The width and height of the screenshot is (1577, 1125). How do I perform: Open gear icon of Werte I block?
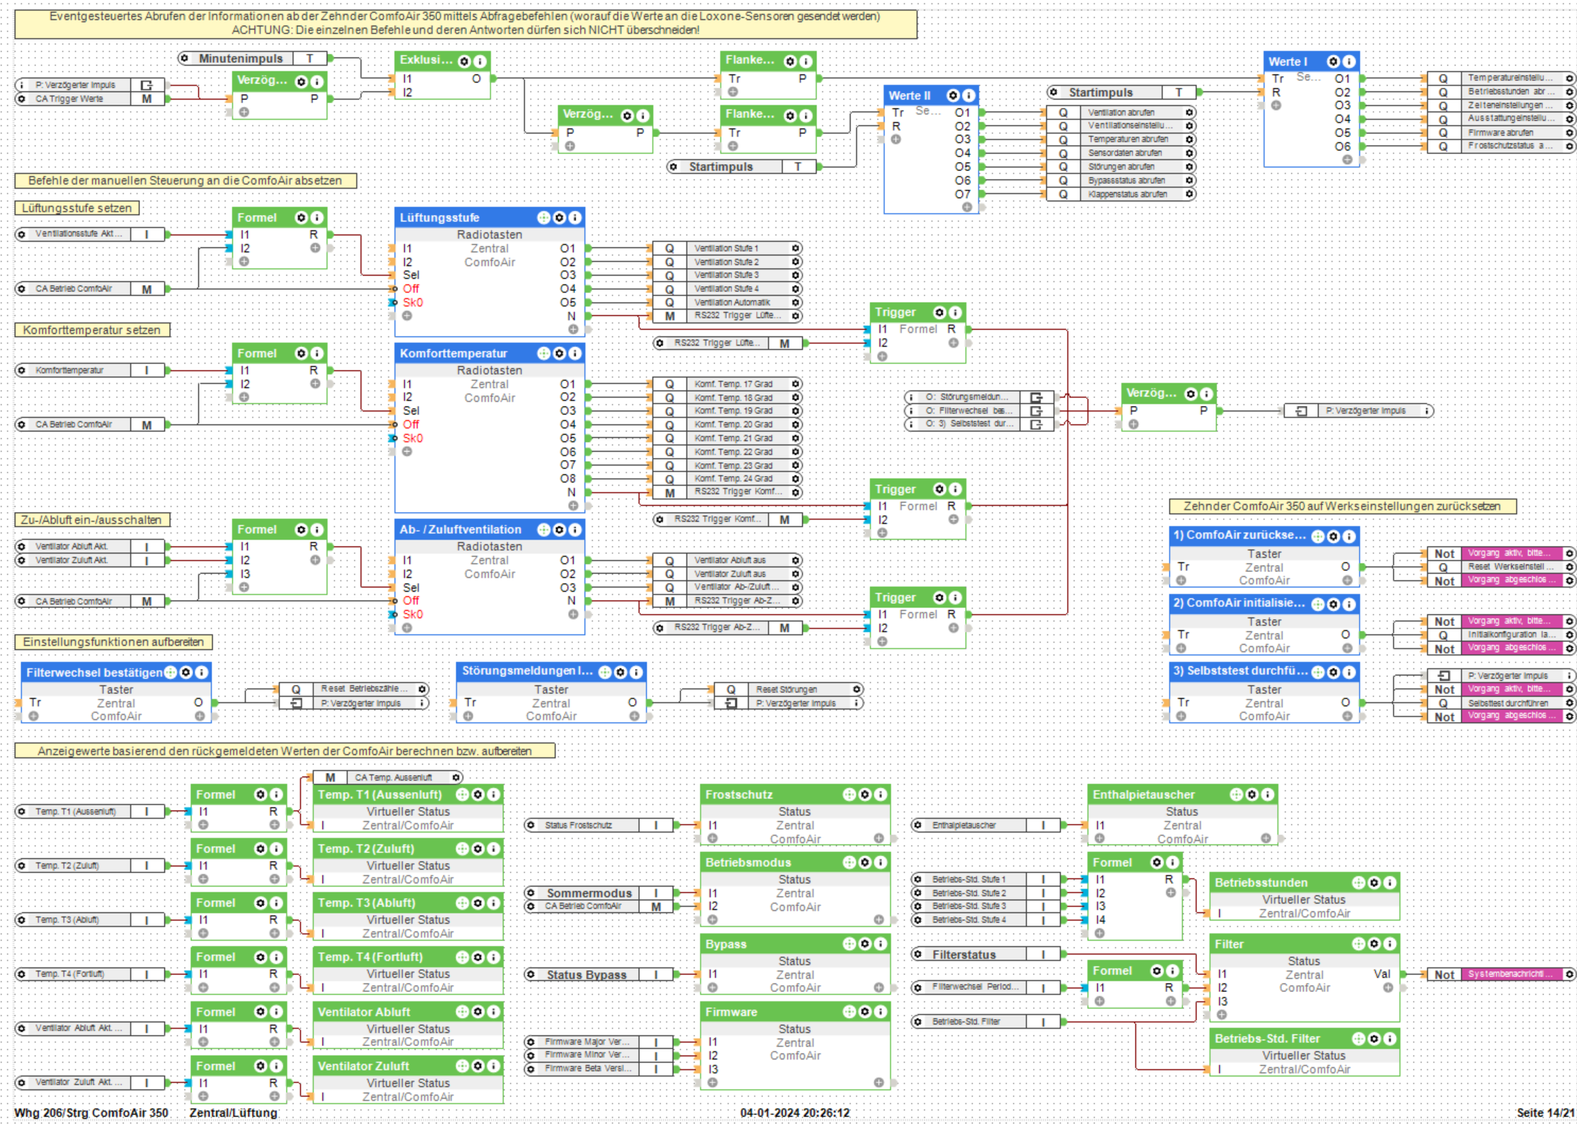click(x=1333, y=62)
